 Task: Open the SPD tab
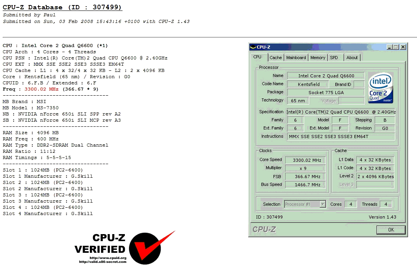(334, 58)
